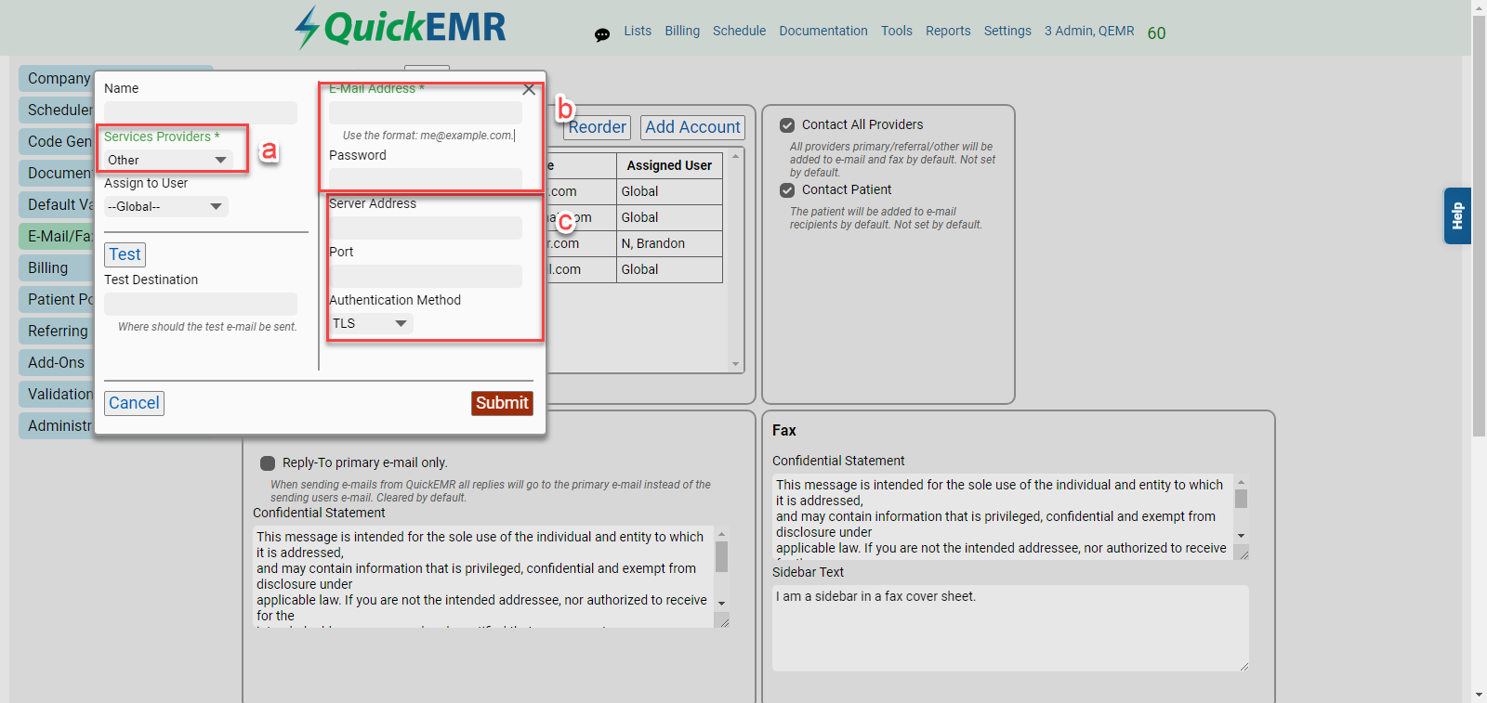Image resolution: width=1487 pixels, height=703 pixels.
Task: Open the Lists menu
Action: pos(638,31)
